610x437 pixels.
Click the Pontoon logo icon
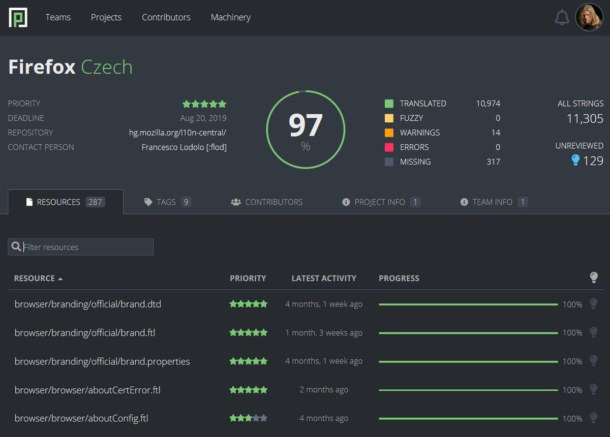click(18, 17)
